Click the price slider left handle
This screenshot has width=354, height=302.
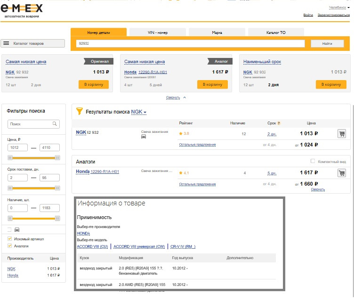(10, 158)
